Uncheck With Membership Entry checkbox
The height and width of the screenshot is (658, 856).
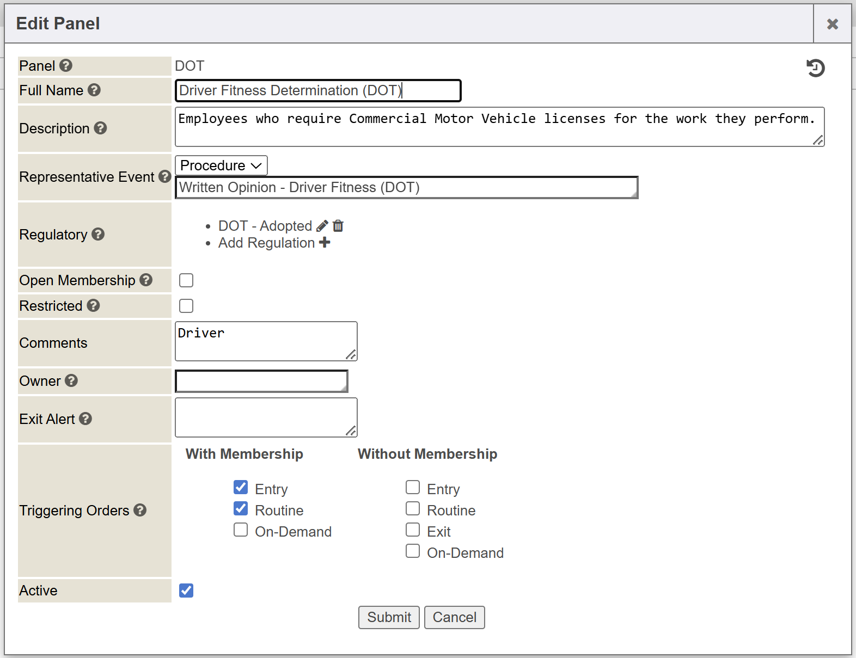click(x=241, y=487)
